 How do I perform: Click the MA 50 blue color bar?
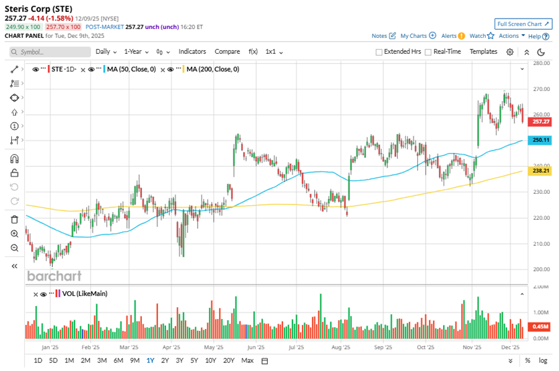[104, 69]
